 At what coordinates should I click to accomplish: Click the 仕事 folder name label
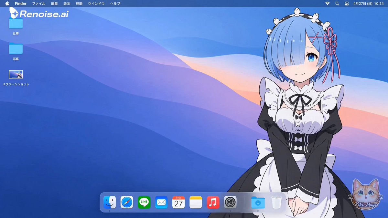point(16,33)
